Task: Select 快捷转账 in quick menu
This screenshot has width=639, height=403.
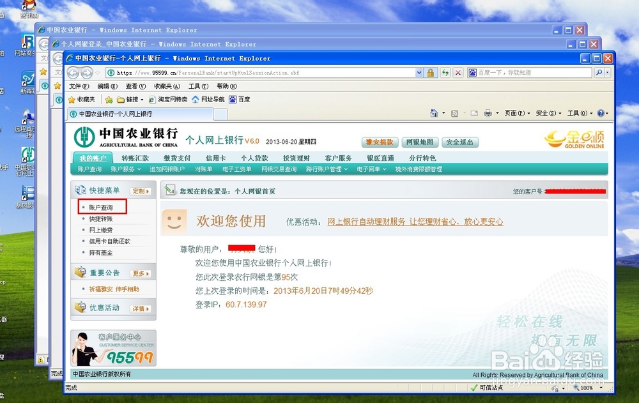Action: pyautogui.click(x=101, y=219)
